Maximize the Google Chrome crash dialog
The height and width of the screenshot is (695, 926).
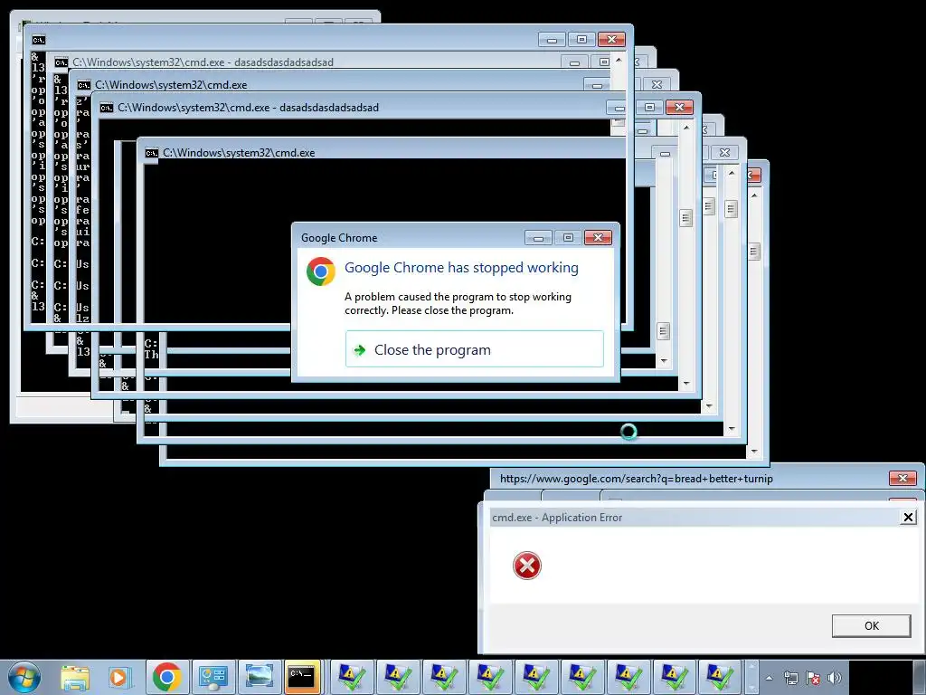[x=568, y=238]
